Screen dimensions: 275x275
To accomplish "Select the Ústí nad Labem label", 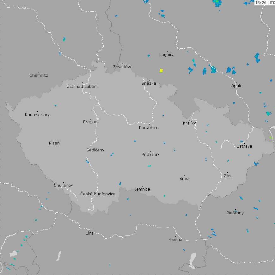I will point(82,87).
